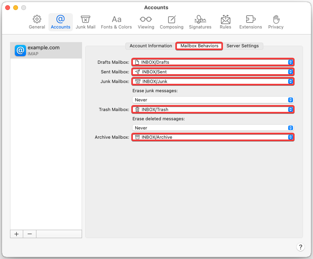Open Fonts & Colors preferences

[x=116, y=22]
